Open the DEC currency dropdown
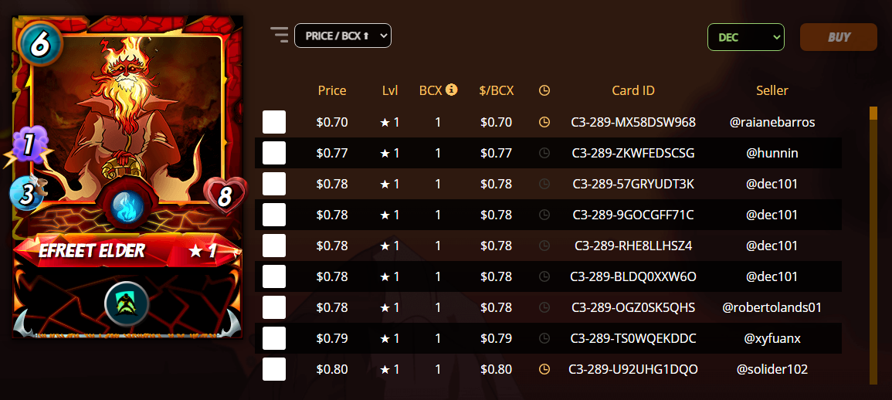Image resolution: width=892 pixels, height=400 pixels. click(x=746, y=37)
